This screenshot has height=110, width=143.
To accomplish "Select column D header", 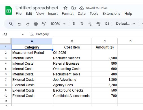I will pyautogui.click(x=130, y=41).
